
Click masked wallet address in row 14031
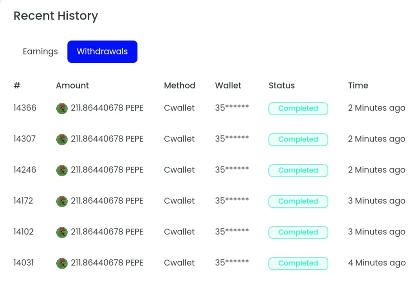point(232,262)
